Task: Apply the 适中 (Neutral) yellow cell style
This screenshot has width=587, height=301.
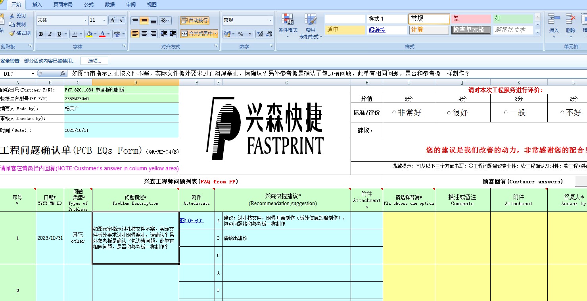Action: pos(345,30)
